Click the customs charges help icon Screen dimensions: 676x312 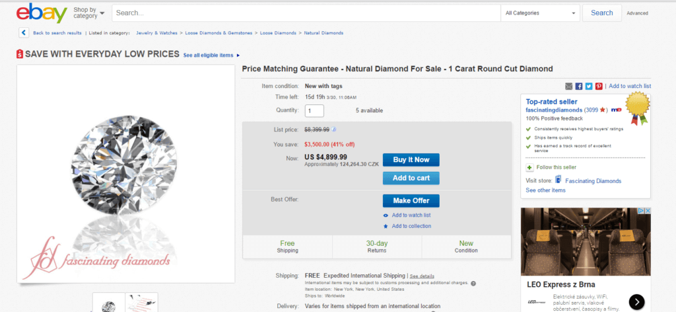click(473, 284)
